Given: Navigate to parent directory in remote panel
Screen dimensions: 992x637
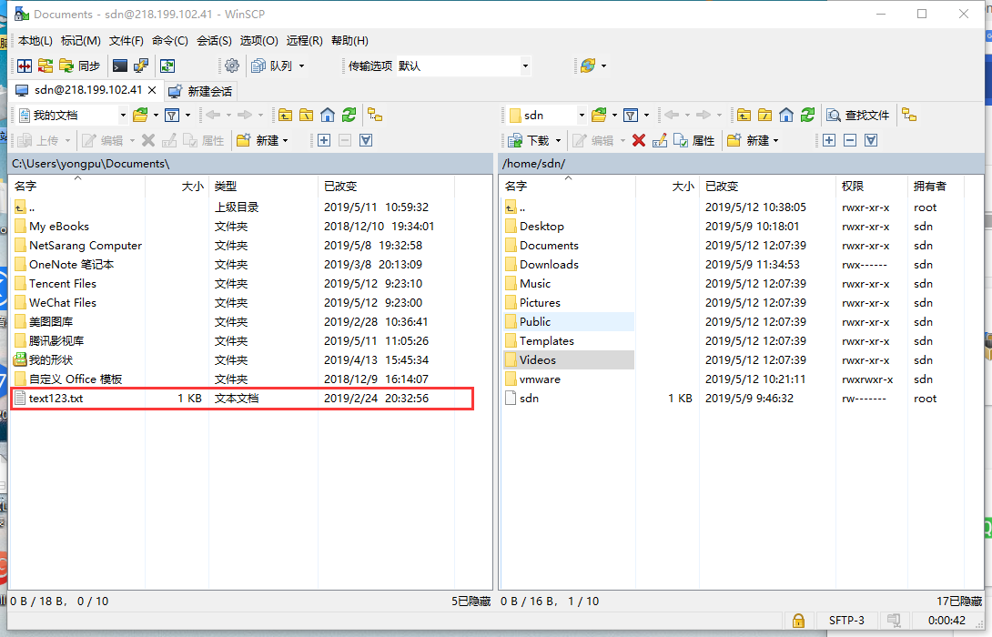Looking at the screenshot, I should tap(743, 116).
